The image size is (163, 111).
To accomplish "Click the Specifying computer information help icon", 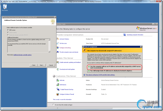I will coord(125,35).
